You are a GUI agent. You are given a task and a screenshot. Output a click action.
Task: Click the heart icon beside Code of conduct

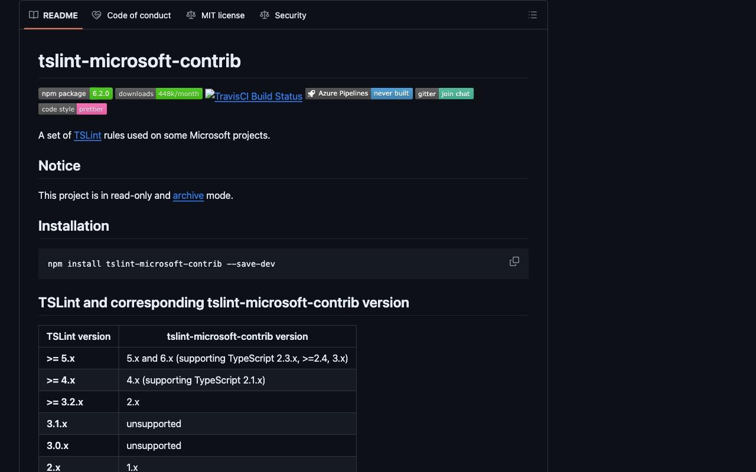tap(96, 15)
